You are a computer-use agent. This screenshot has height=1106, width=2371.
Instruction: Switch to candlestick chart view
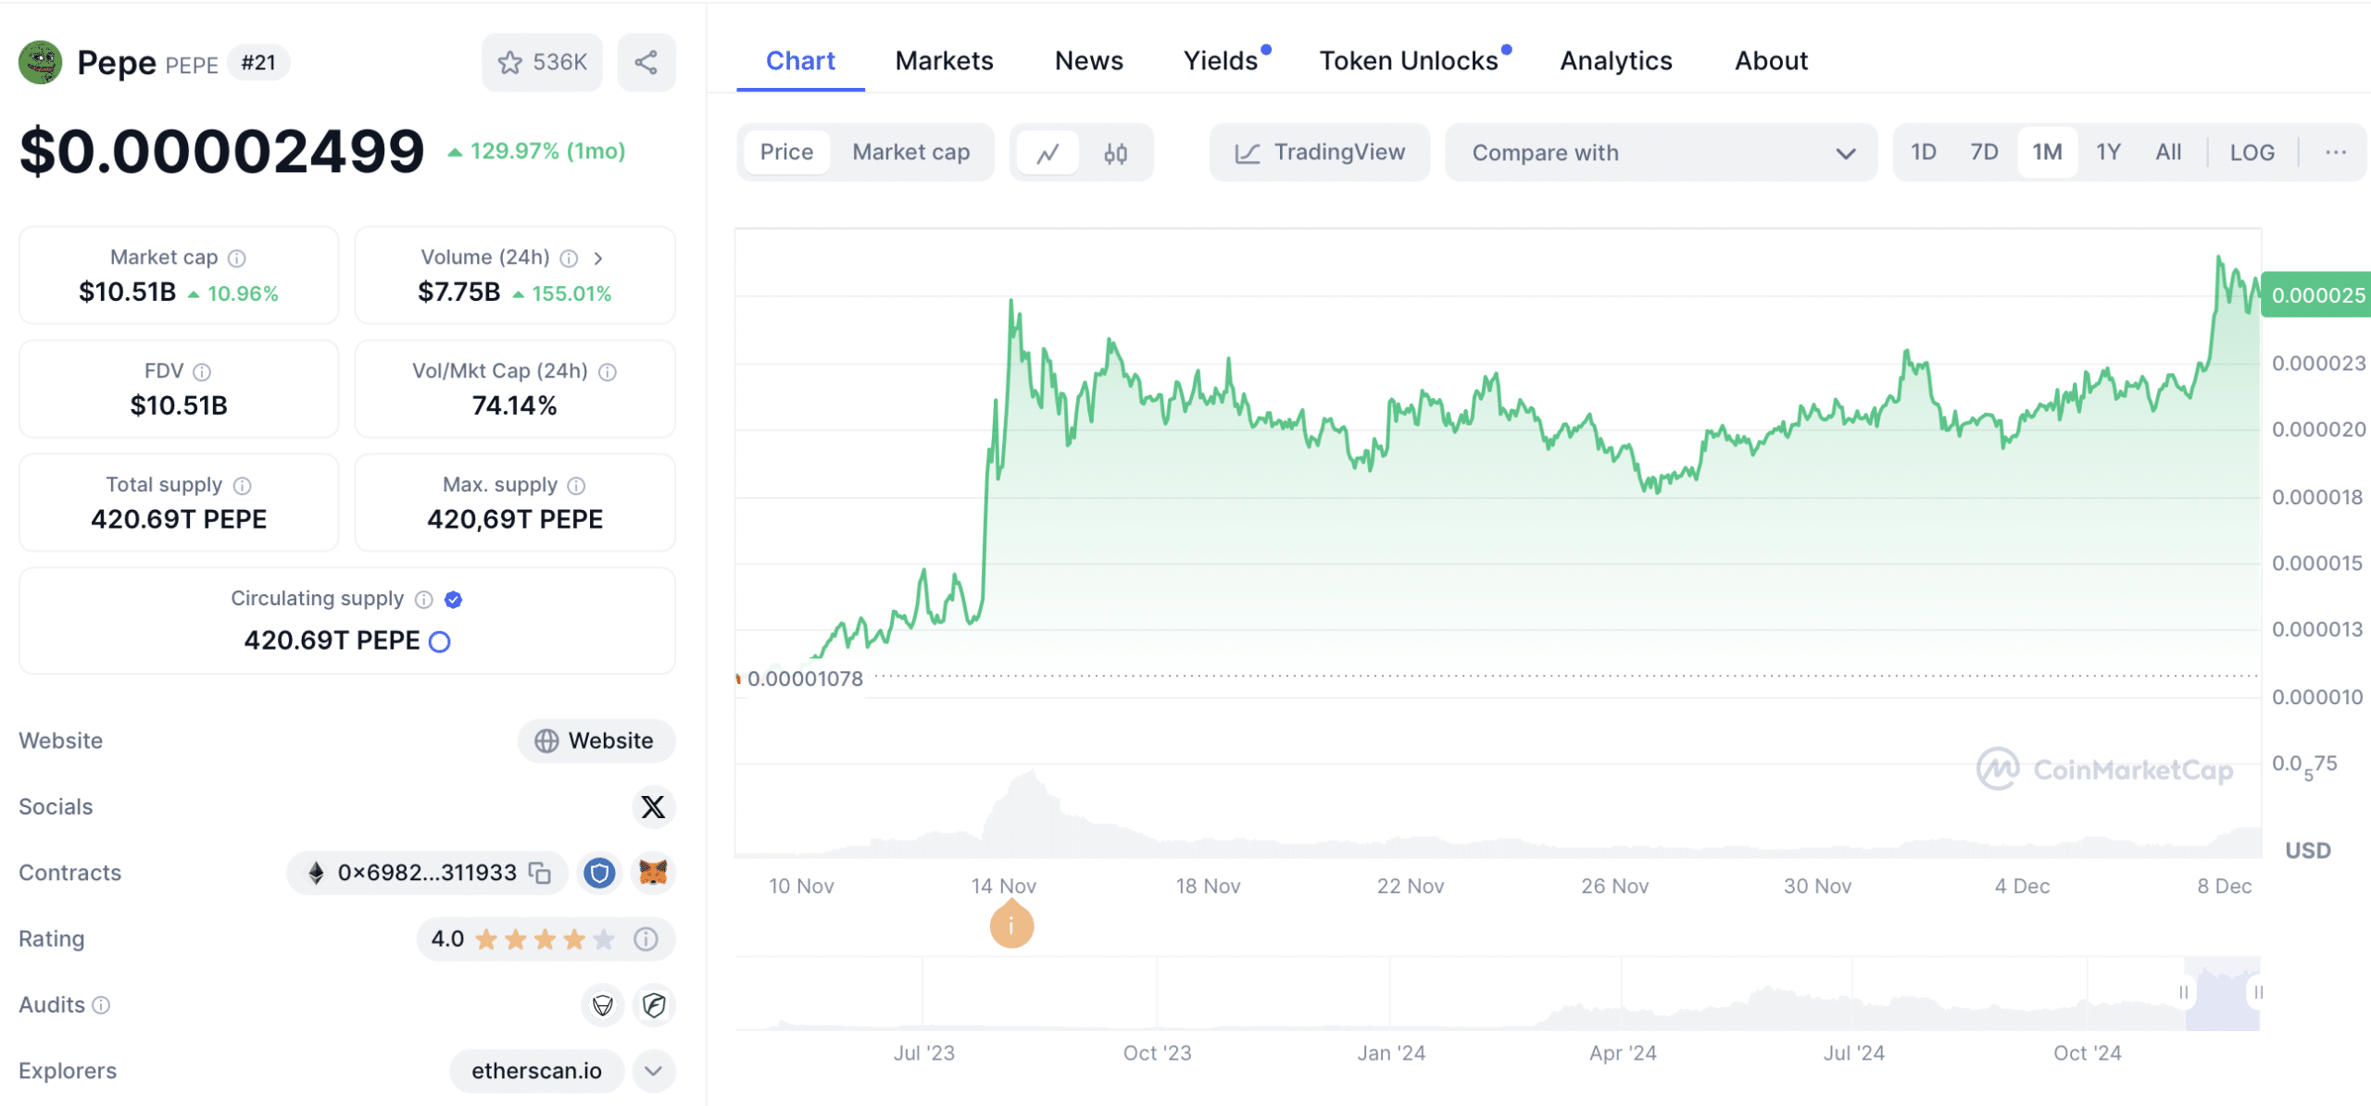(1115, 153)
